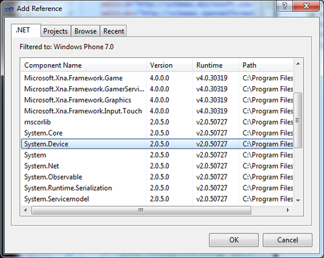Select the System.Observable component
Viewport: 324px width, 258px height.
click(157, 177)
